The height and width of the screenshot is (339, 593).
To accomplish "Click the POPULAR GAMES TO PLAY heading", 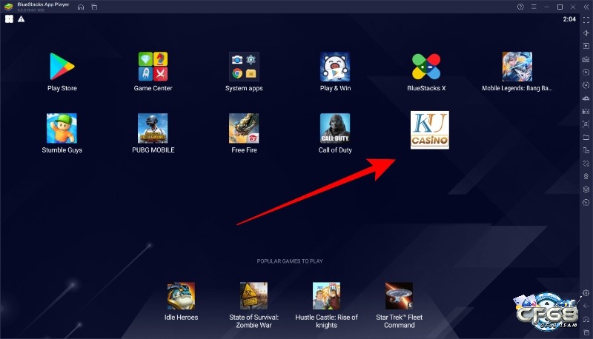I will click(290, 261).
